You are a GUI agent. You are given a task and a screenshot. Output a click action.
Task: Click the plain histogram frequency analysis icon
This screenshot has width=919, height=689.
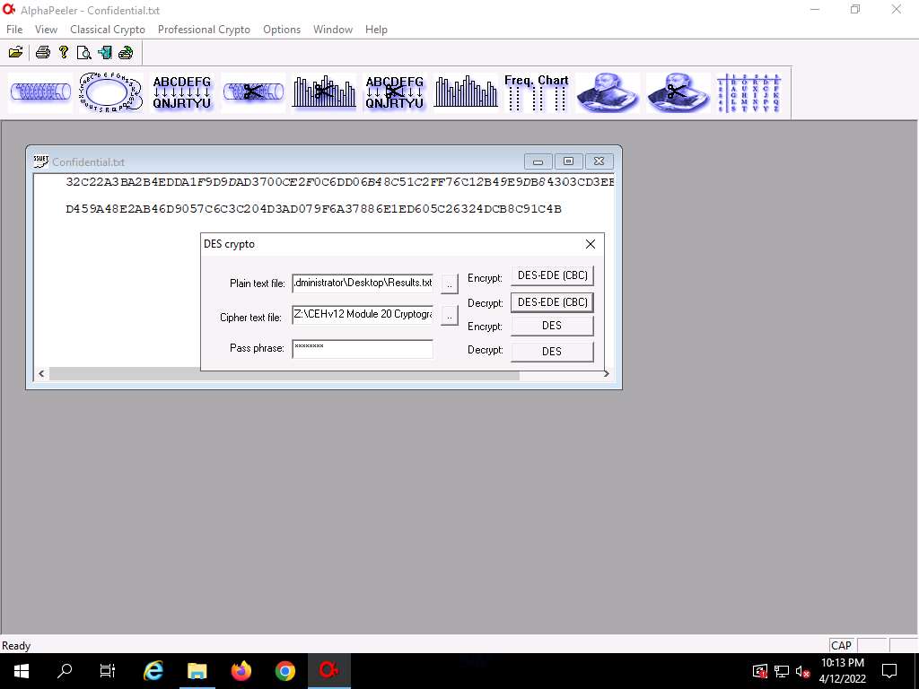pos(465,92)
